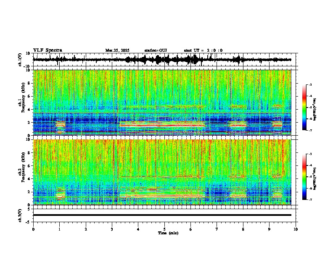Click the time axis tick label "3"

pos(112,229)
